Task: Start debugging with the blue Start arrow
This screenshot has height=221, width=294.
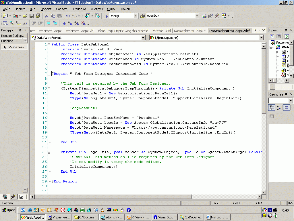Action: [107, 16]
